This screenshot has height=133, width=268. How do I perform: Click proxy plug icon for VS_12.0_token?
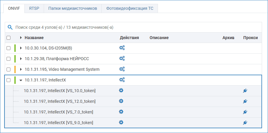point(245,101)
